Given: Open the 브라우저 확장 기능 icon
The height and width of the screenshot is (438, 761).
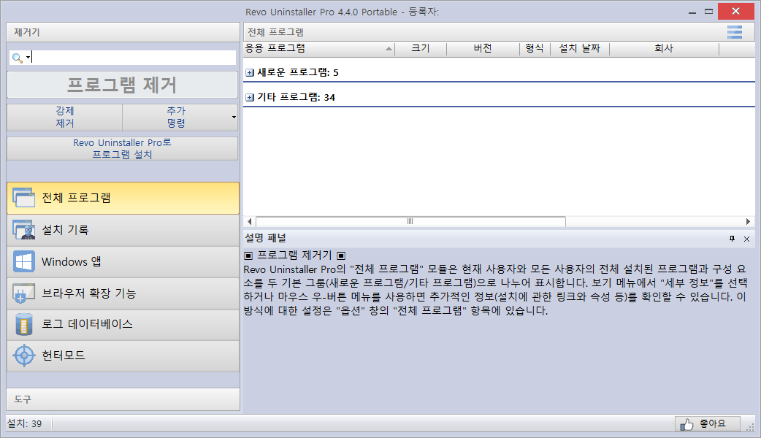Looking at the screenshot, I should [24, 293].
